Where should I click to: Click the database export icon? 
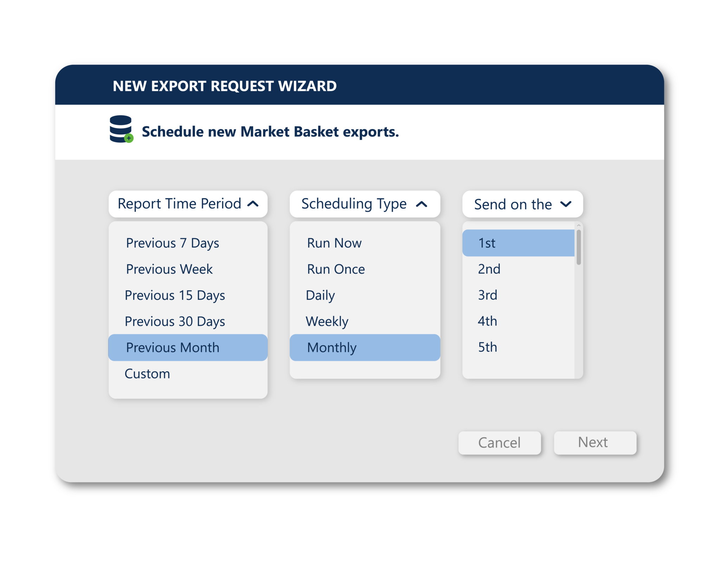point(121,129)
